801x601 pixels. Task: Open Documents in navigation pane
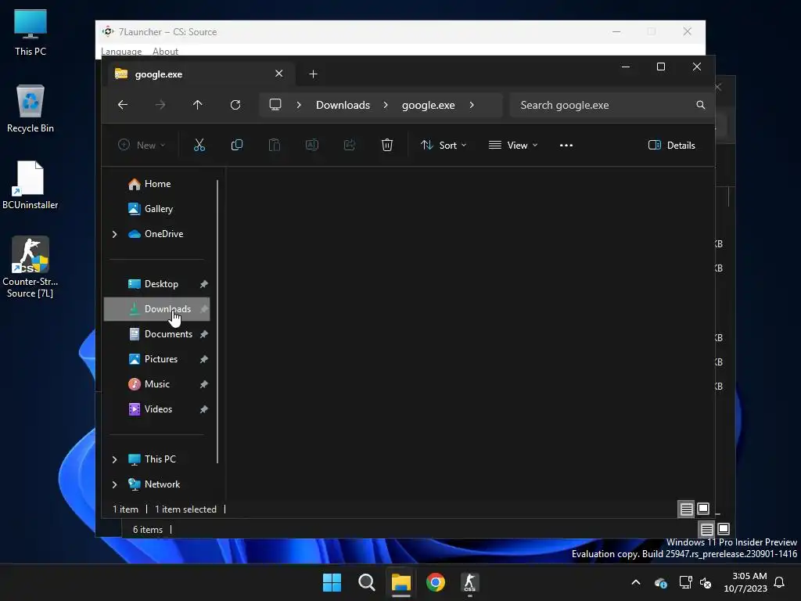(x=156, y=334)
